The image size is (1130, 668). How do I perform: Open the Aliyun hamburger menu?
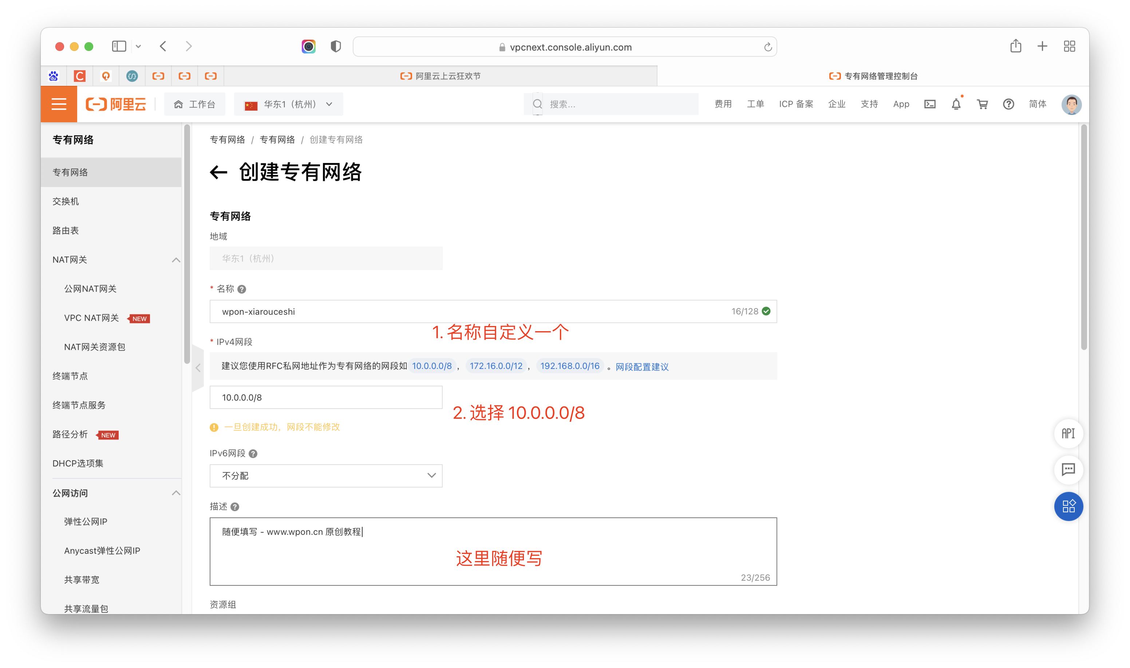coord(59,104)
